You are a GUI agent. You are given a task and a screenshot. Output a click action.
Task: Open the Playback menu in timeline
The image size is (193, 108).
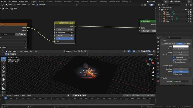coord(9,95)
